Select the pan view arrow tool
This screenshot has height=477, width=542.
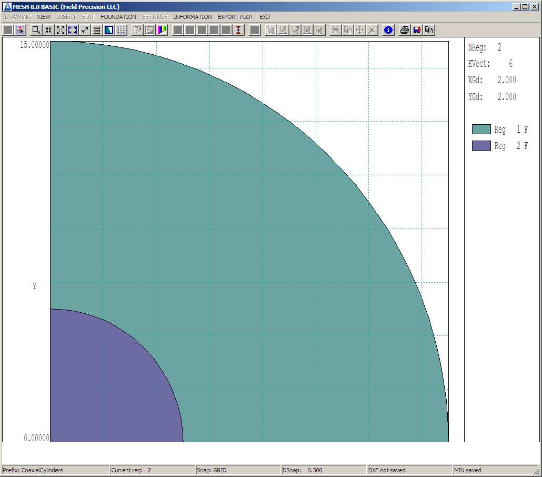(x=84, y=30)
